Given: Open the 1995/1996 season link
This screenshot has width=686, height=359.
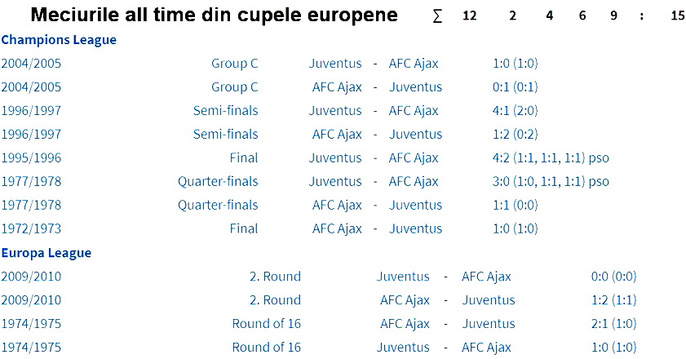Looking at the screenshot, I should point(31,158).
